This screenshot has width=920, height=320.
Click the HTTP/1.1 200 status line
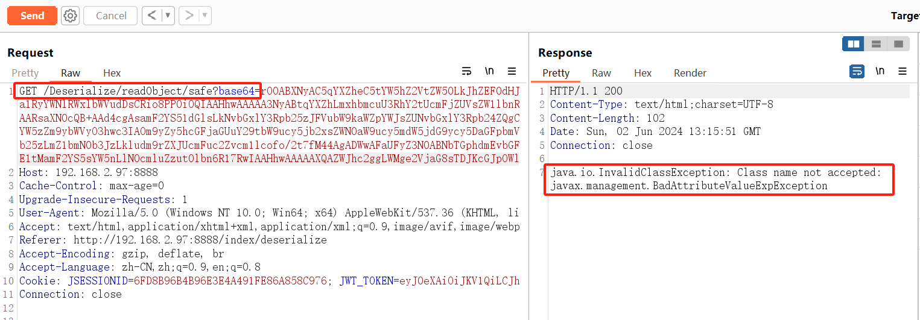[x=586, y=91]
